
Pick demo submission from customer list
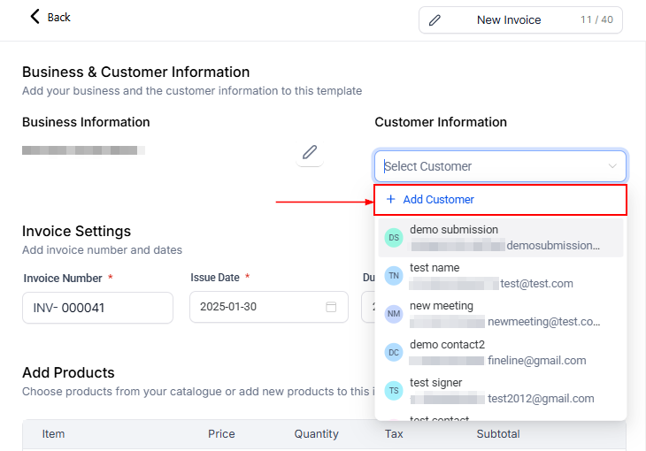pyautogui.click(x=501, y=238)
